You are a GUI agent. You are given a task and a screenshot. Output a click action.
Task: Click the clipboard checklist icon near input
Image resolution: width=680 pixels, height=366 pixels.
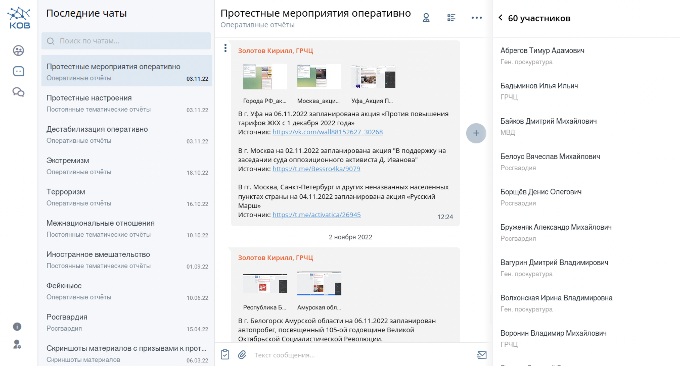tap(225, 355)
